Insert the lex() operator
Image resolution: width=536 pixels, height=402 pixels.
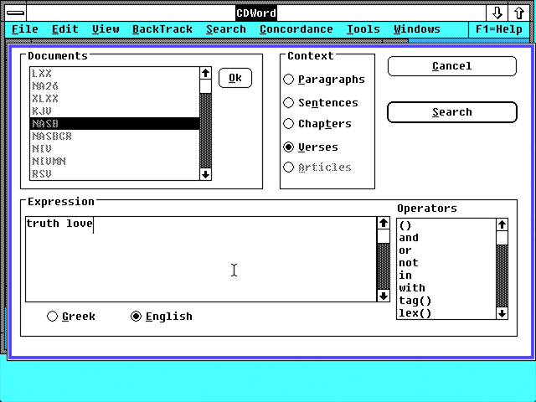pyautogui.click(x=446, y=313)
